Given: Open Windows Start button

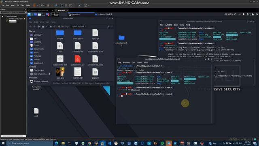Looking at the screenshot, I should [3, 143].
